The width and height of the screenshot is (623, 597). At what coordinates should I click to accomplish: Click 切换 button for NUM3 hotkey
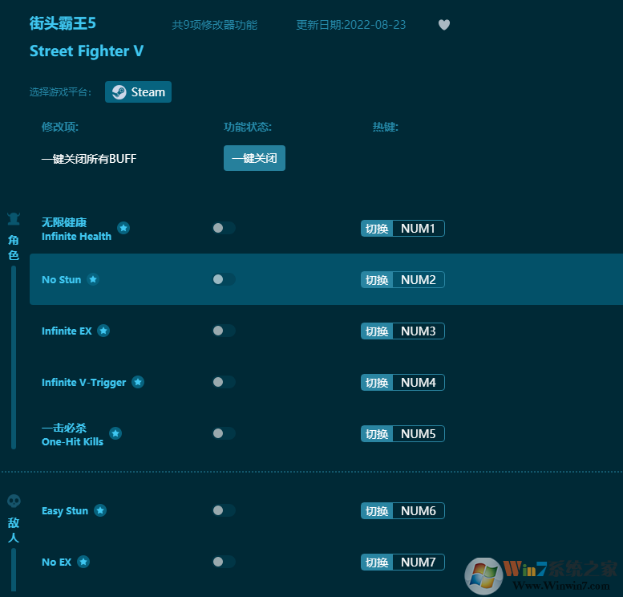(377, 331)
